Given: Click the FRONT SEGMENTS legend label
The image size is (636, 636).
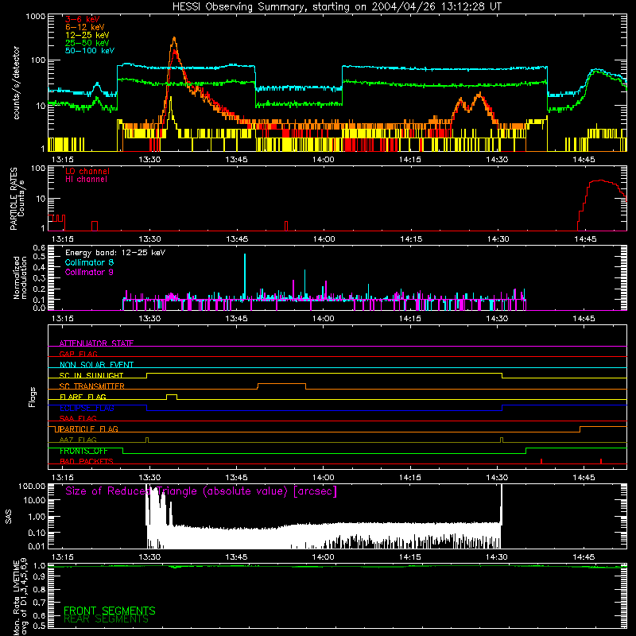Looking at the screenshot, I should tap(109, 611).
